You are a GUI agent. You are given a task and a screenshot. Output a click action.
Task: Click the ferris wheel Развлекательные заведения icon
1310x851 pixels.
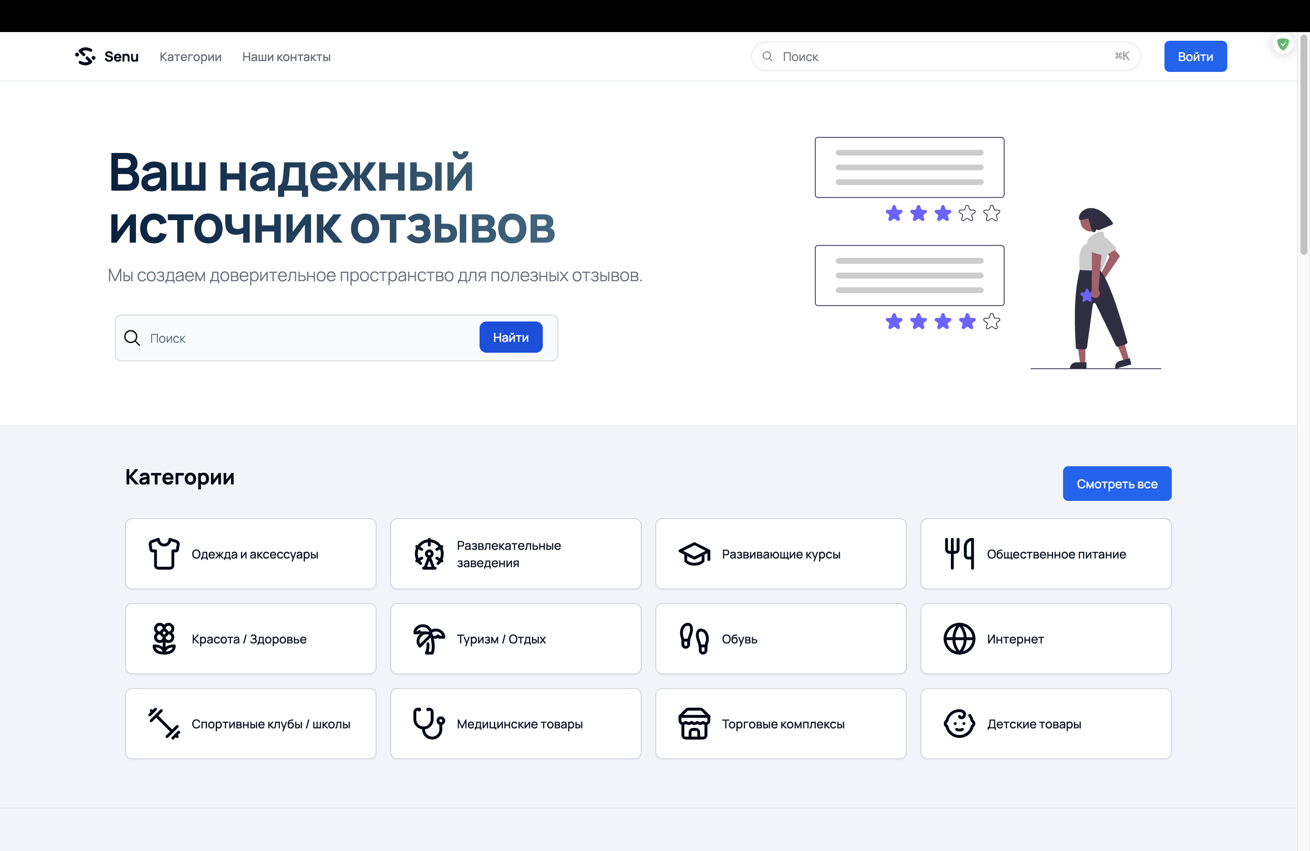coord(429,554)
